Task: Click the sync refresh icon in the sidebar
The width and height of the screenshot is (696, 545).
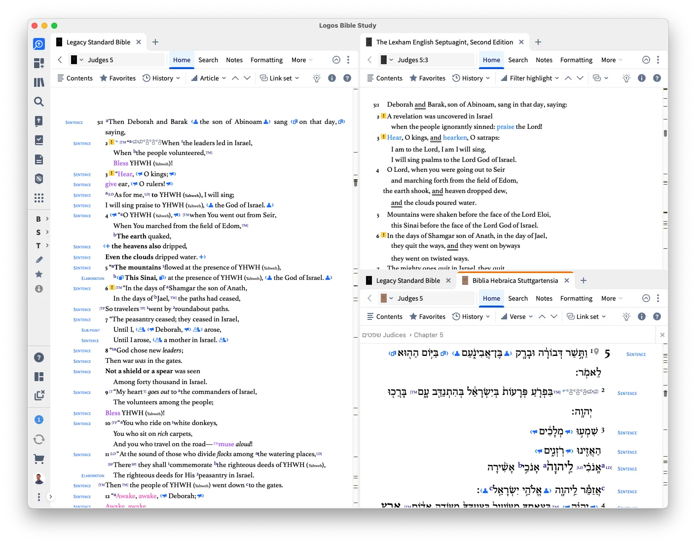Action: (39, 439)
